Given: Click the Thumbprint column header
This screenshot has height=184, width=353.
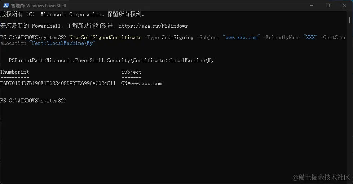Looking at the screenshot, I should coord(14,72).
